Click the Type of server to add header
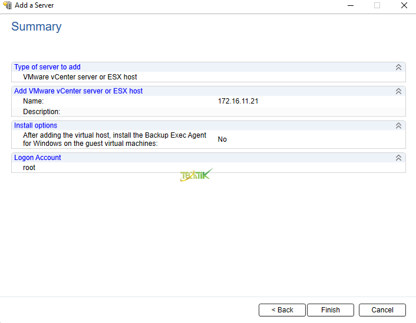416x323 pixels. pos(47,67)
